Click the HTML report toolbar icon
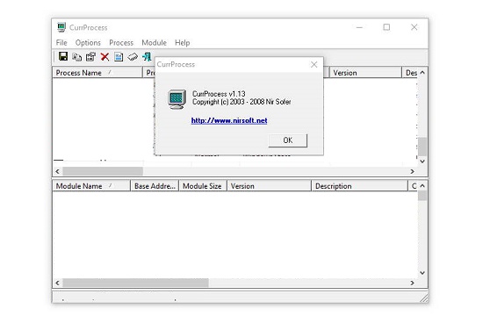Image resolution: width=483 pixels, height=323 pixels. (119, 57)
